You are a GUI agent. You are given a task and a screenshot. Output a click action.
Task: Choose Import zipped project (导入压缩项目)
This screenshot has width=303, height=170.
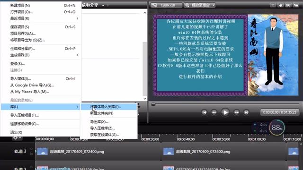(41, 115)
